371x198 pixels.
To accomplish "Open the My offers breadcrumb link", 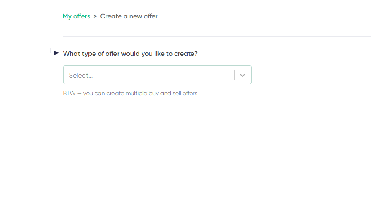I will click(x=76, y=16).
